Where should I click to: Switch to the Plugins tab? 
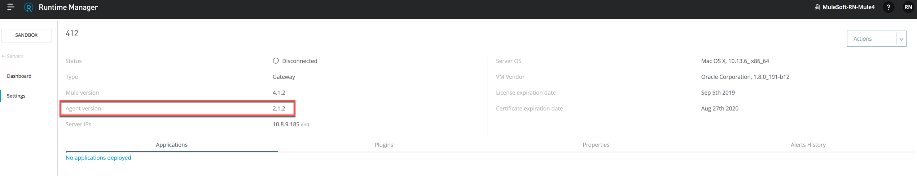coord(383,145)
